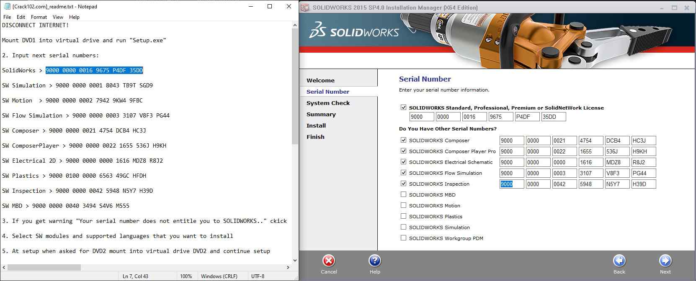This screenshot has height=281, width=696.
Task: Click Notepad's vertical scrollbar down arrow
Action: click(x=294, y=260)
